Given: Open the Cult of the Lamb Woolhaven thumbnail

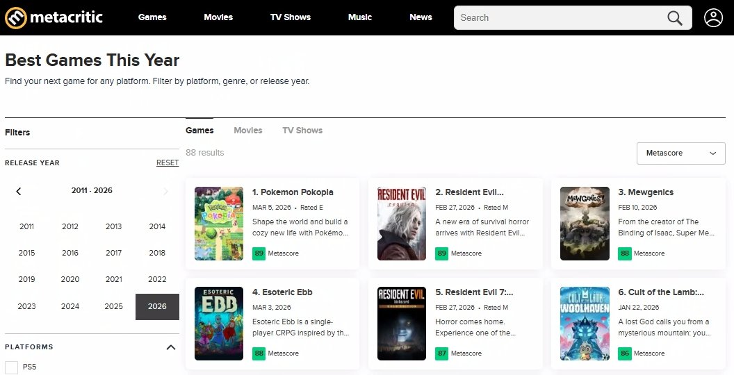Looking at the screenshot, I should point(585,324).
